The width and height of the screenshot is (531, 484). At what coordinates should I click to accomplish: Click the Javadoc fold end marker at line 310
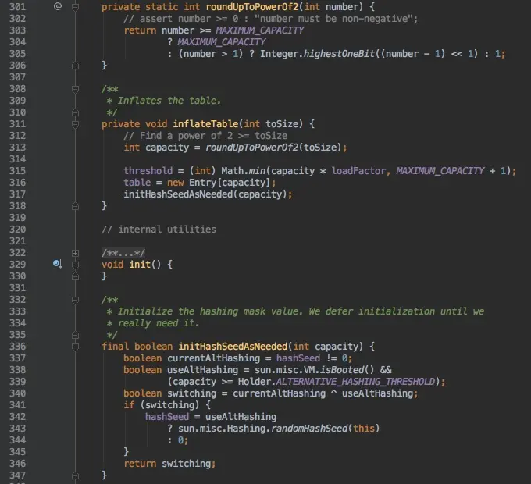click(76, 112)
